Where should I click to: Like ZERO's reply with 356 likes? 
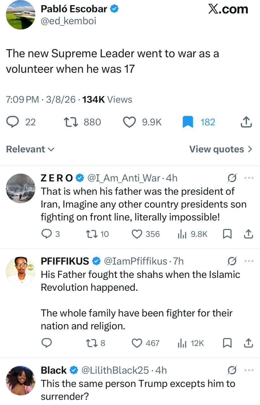click(137, 234)
